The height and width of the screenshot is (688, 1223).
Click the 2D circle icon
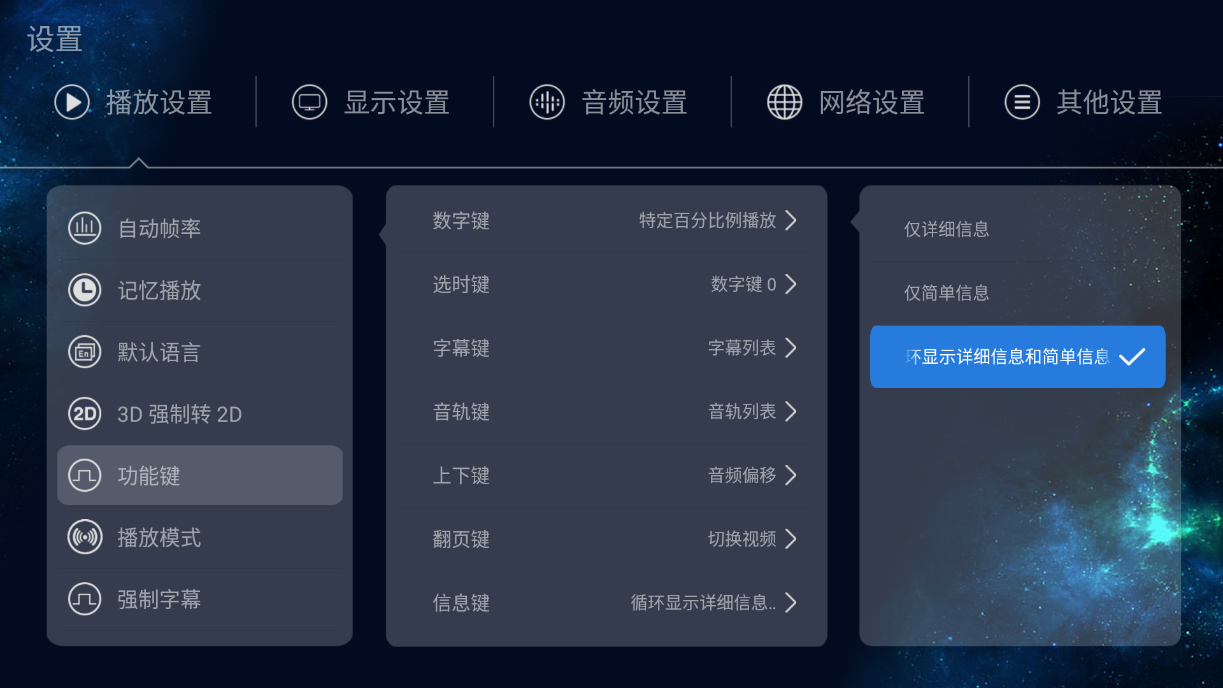click(x=85, y=414)
